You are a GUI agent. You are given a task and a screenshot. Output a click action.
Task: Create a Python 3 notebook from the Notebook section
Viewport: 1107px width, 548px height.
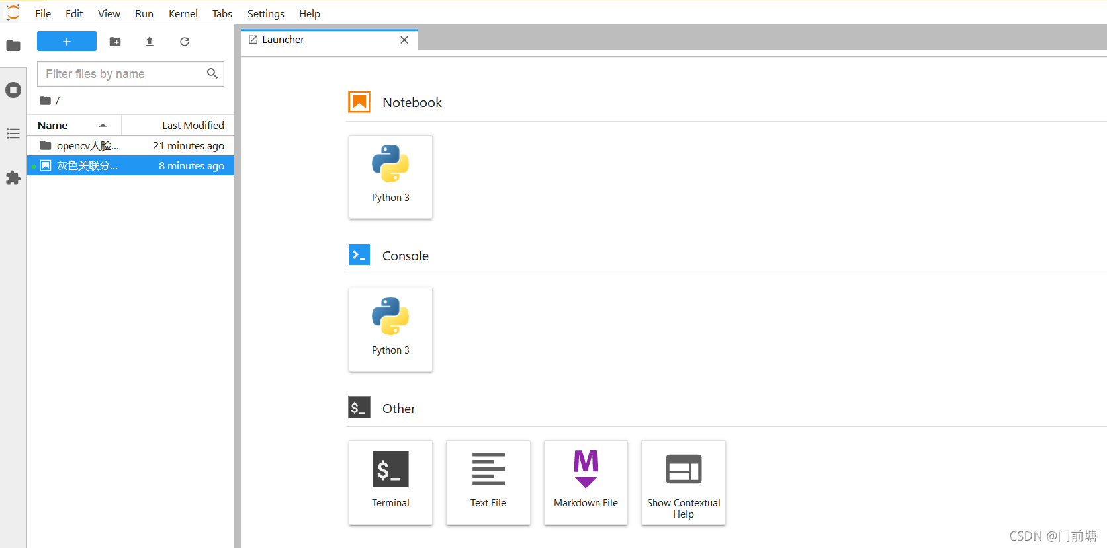[x=390, y=177]
